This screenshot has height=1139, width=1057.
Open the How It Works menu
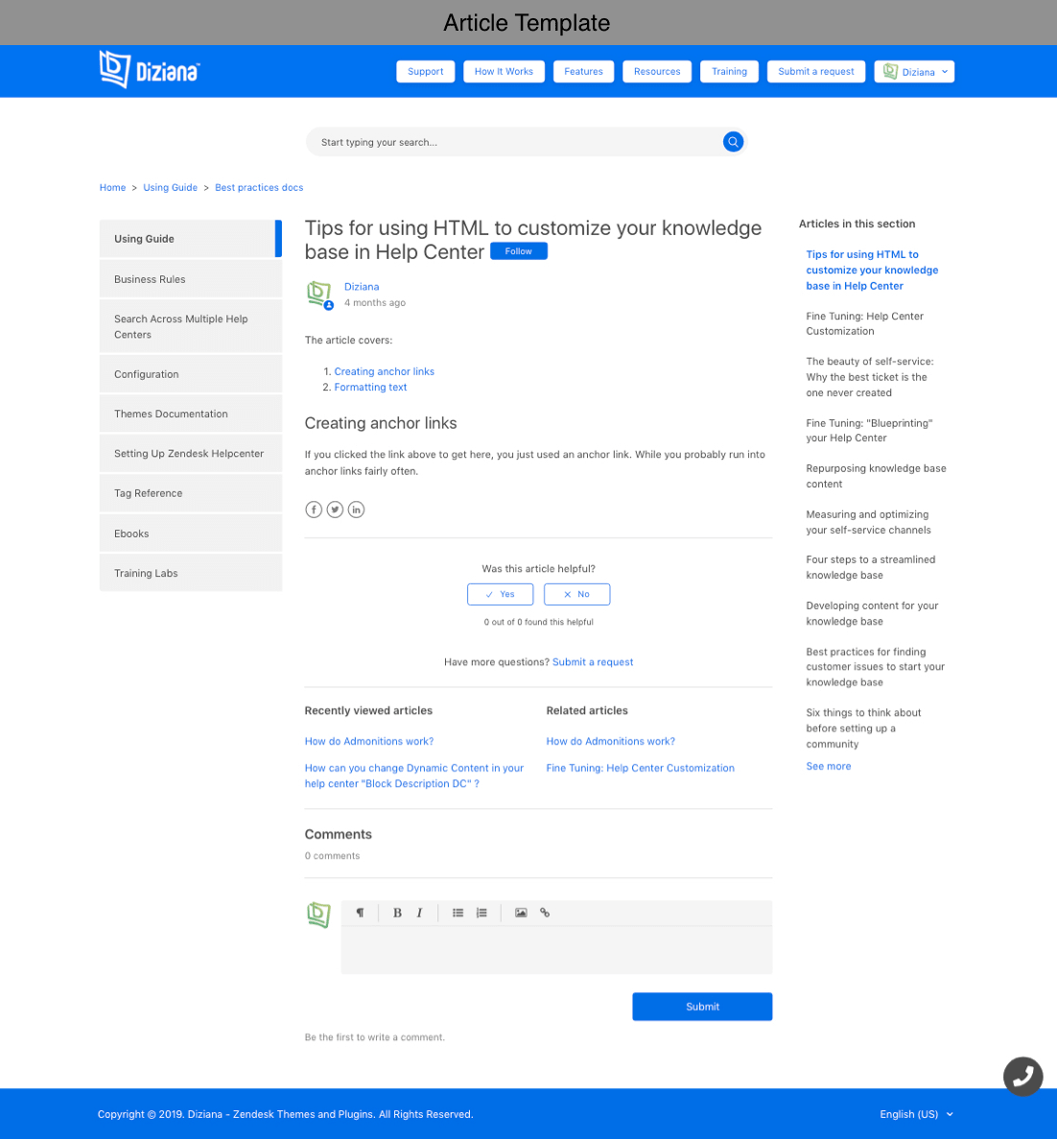(504, 72)
